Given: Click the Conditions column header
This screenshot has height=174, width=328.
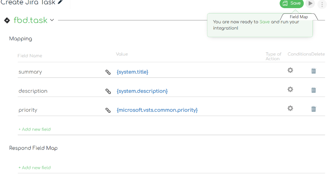Looking at the screenshot, I should click(x=299, y=54).
